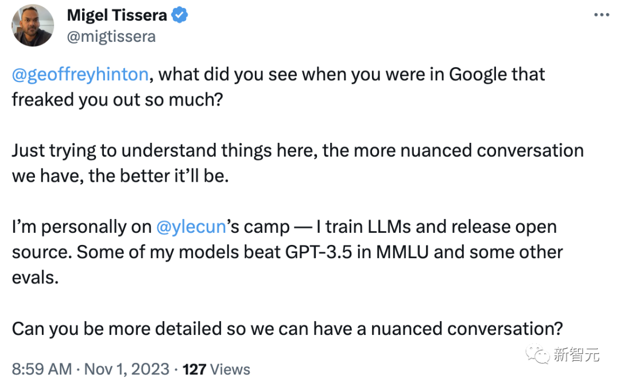Click the WeChat watermark logo icon
The height and width of the screenshot is (382, 620).
[x=537, y=353]
